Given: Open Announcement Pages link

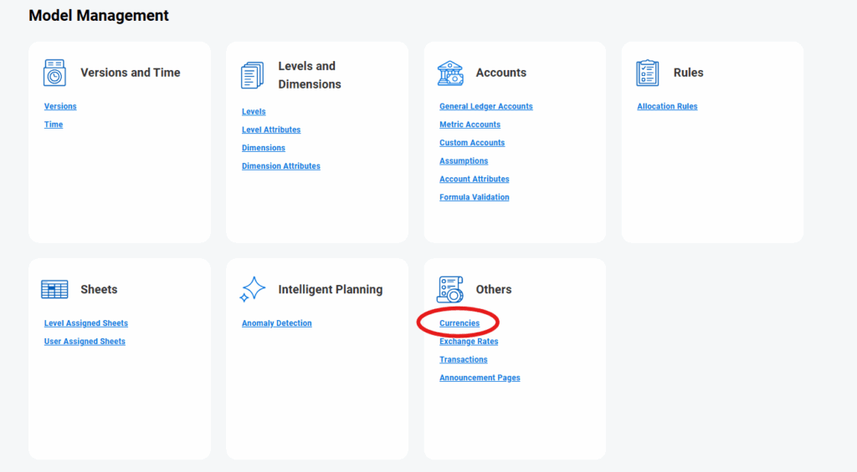Looking at the screenshot, I should click(x=480, y=378).
